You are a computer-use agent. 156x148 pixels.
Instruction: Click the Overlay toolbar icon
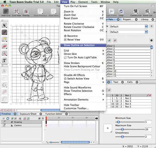[26, 11]
